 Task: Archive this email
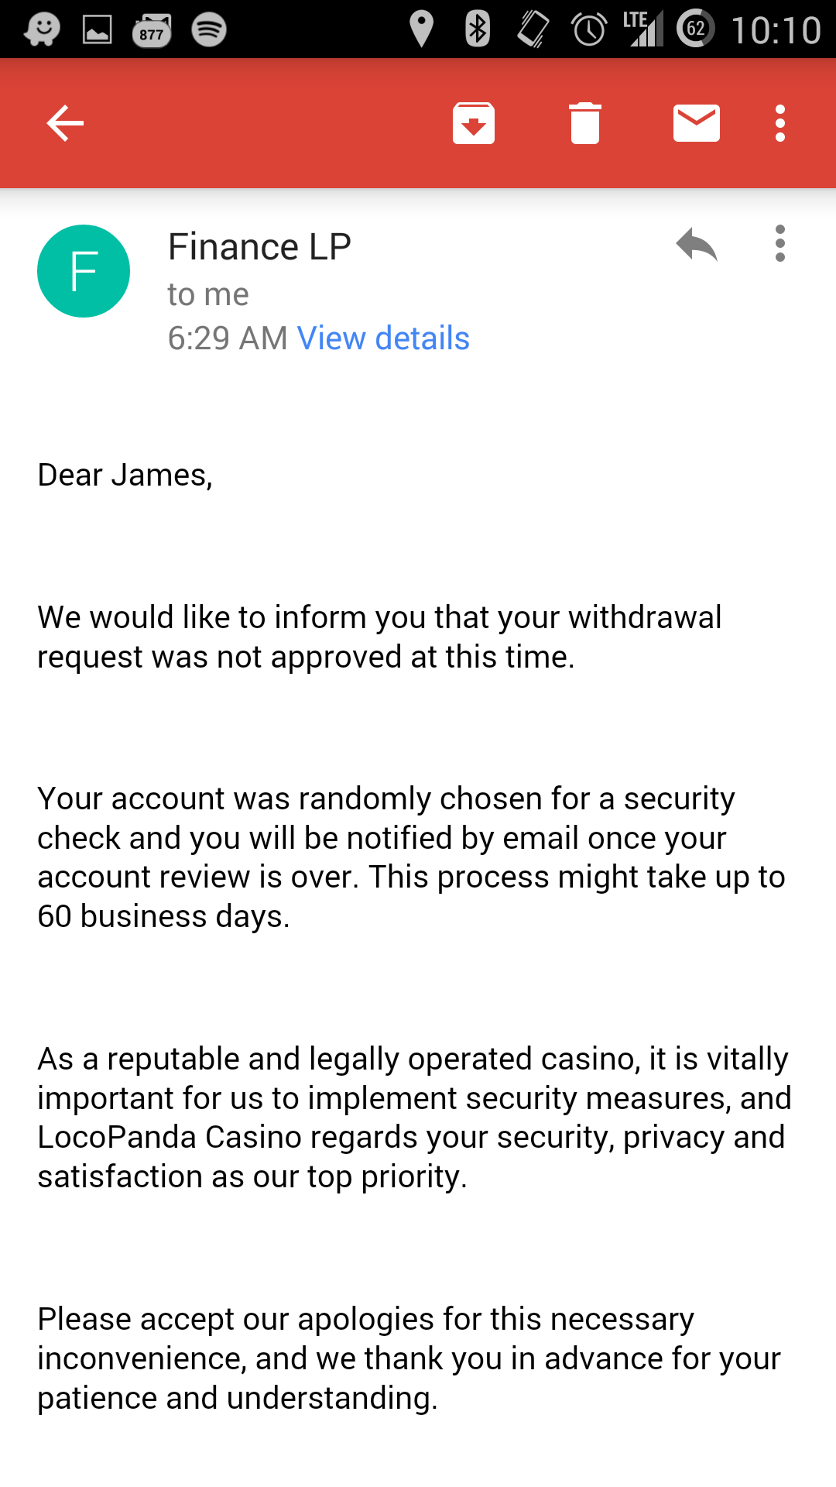pyautogui.click(x=474, y=123)
